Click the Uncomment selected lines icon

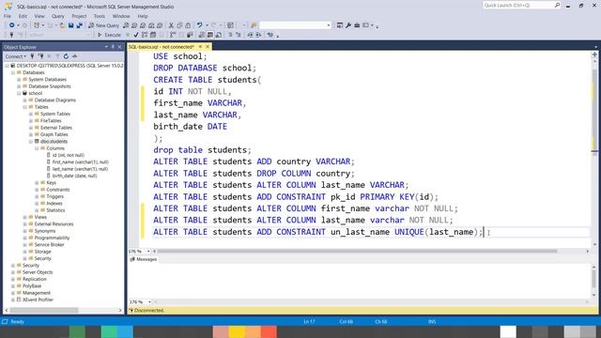(x=238, y=35)
